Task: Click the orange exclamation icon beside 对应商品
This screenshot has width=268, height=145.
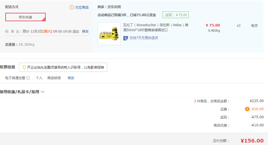Action: point(72,7)
